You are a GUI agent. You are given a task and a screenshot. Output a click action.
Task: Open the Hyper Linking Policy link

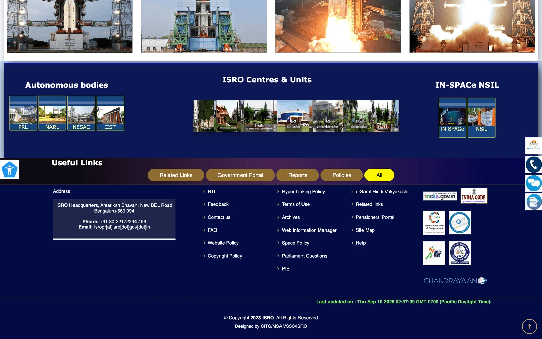[303, 192]
